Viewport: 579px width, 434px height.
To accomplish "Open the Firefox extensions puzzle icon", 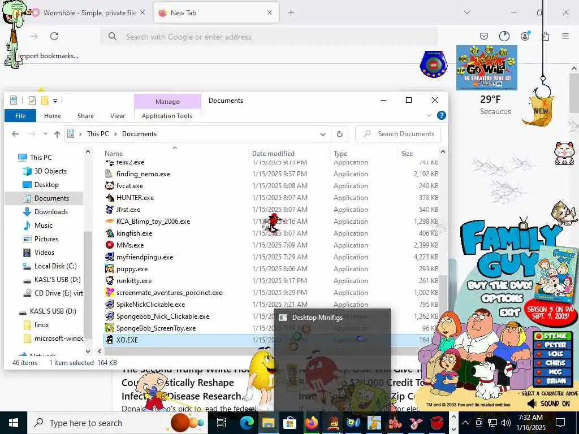I will pos(545,36).
